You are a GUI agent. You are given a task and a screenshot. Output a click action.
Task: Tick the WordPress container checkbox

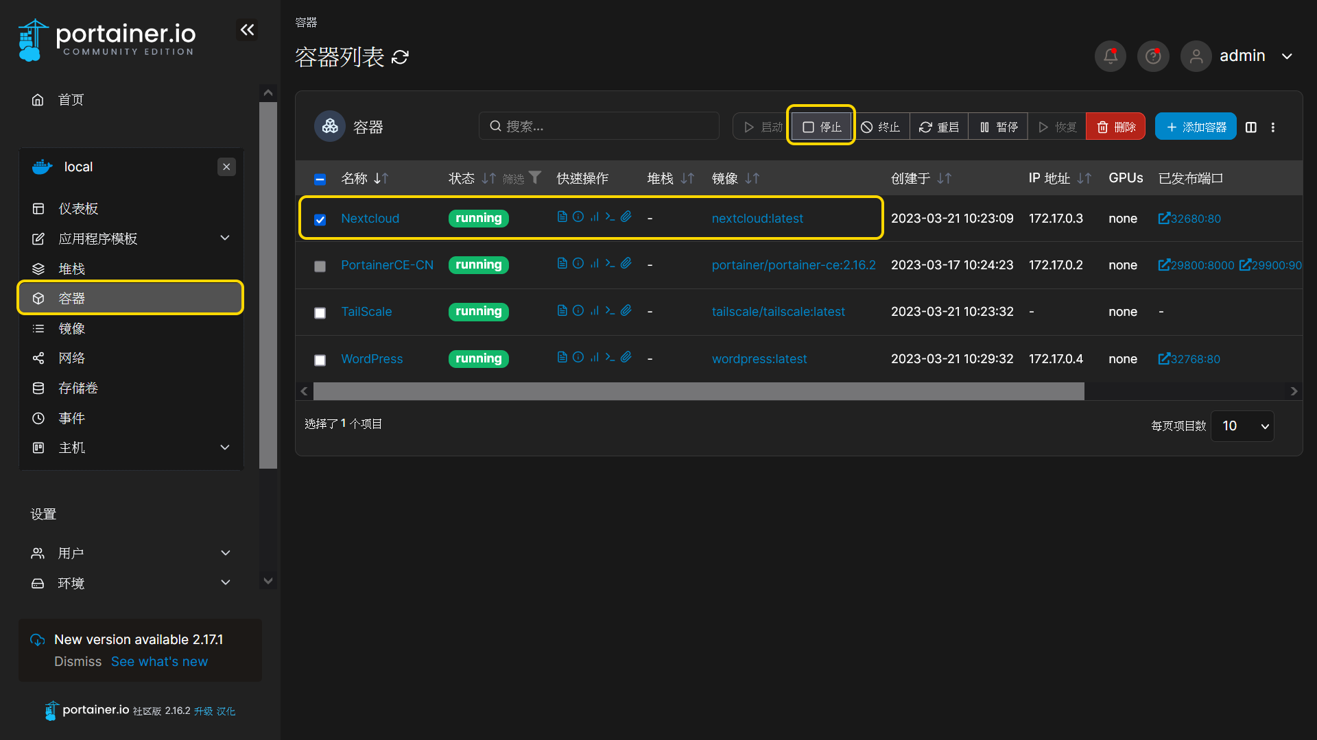(x=320, y=360)
